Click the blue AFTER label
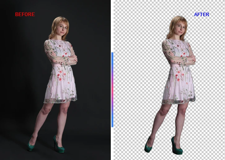The height and width of the screenshot is (160, 225). [201, 14]
